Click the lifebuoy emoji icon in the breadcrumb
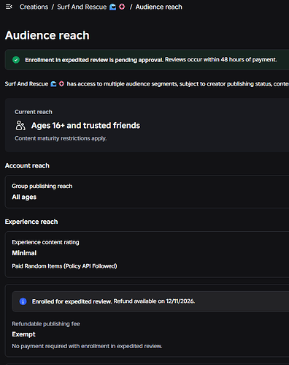The height and width of the screenshot is (365, 289). click(122, 7)
